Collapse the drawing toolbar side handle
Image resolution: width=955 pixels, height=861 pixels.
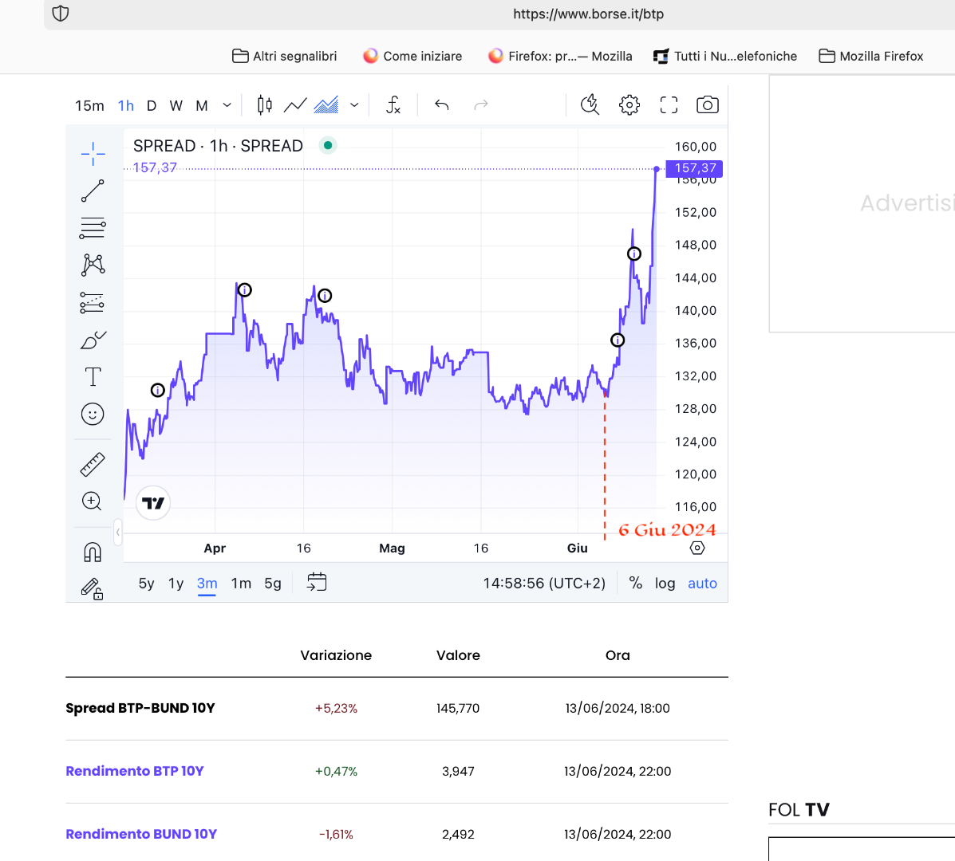tap(118, 532)
